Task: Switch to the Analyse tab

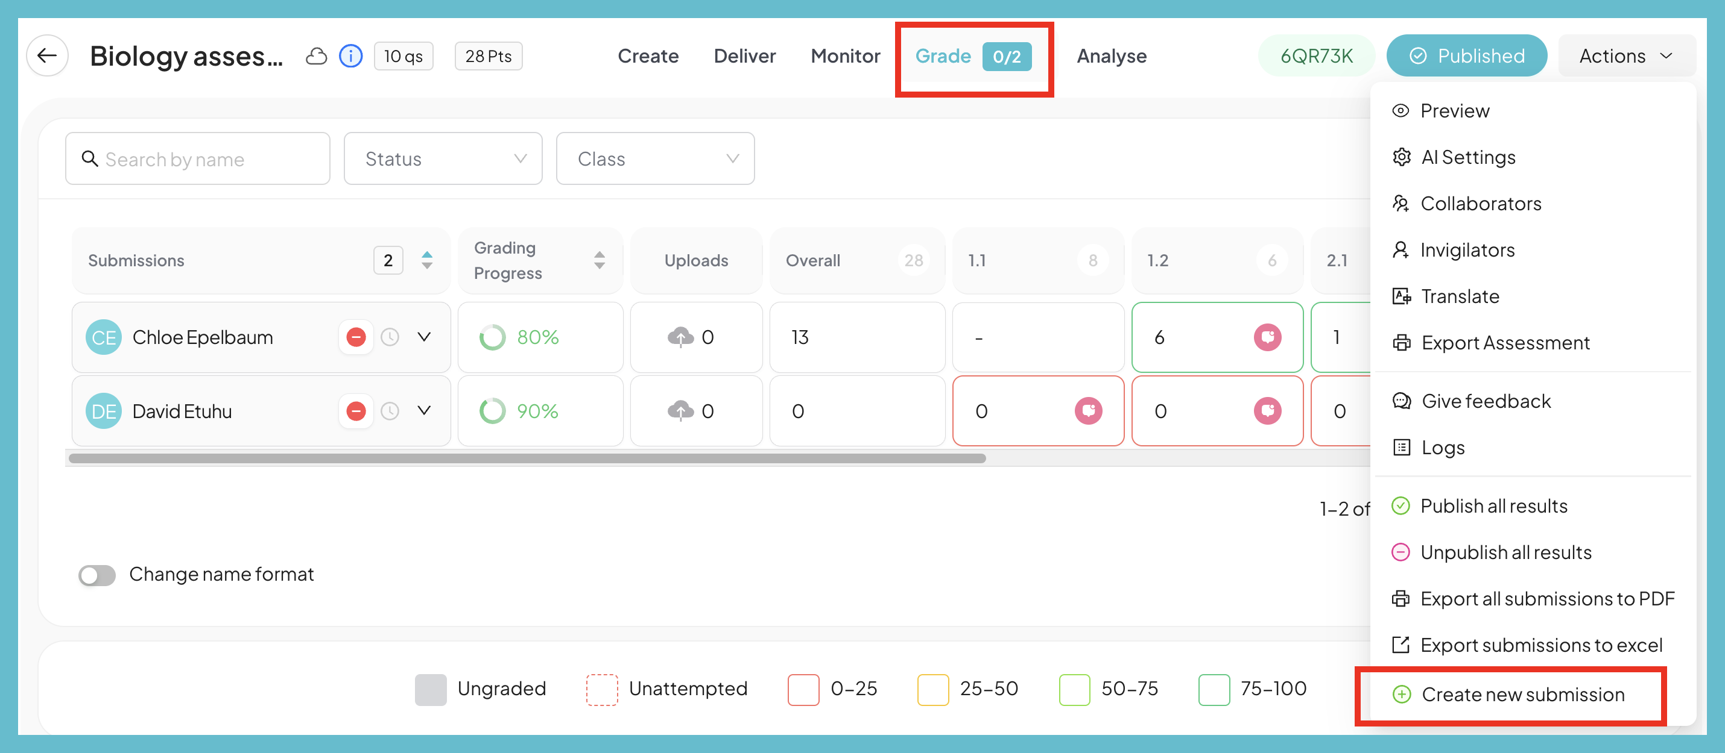Action: click(1111, 56)
